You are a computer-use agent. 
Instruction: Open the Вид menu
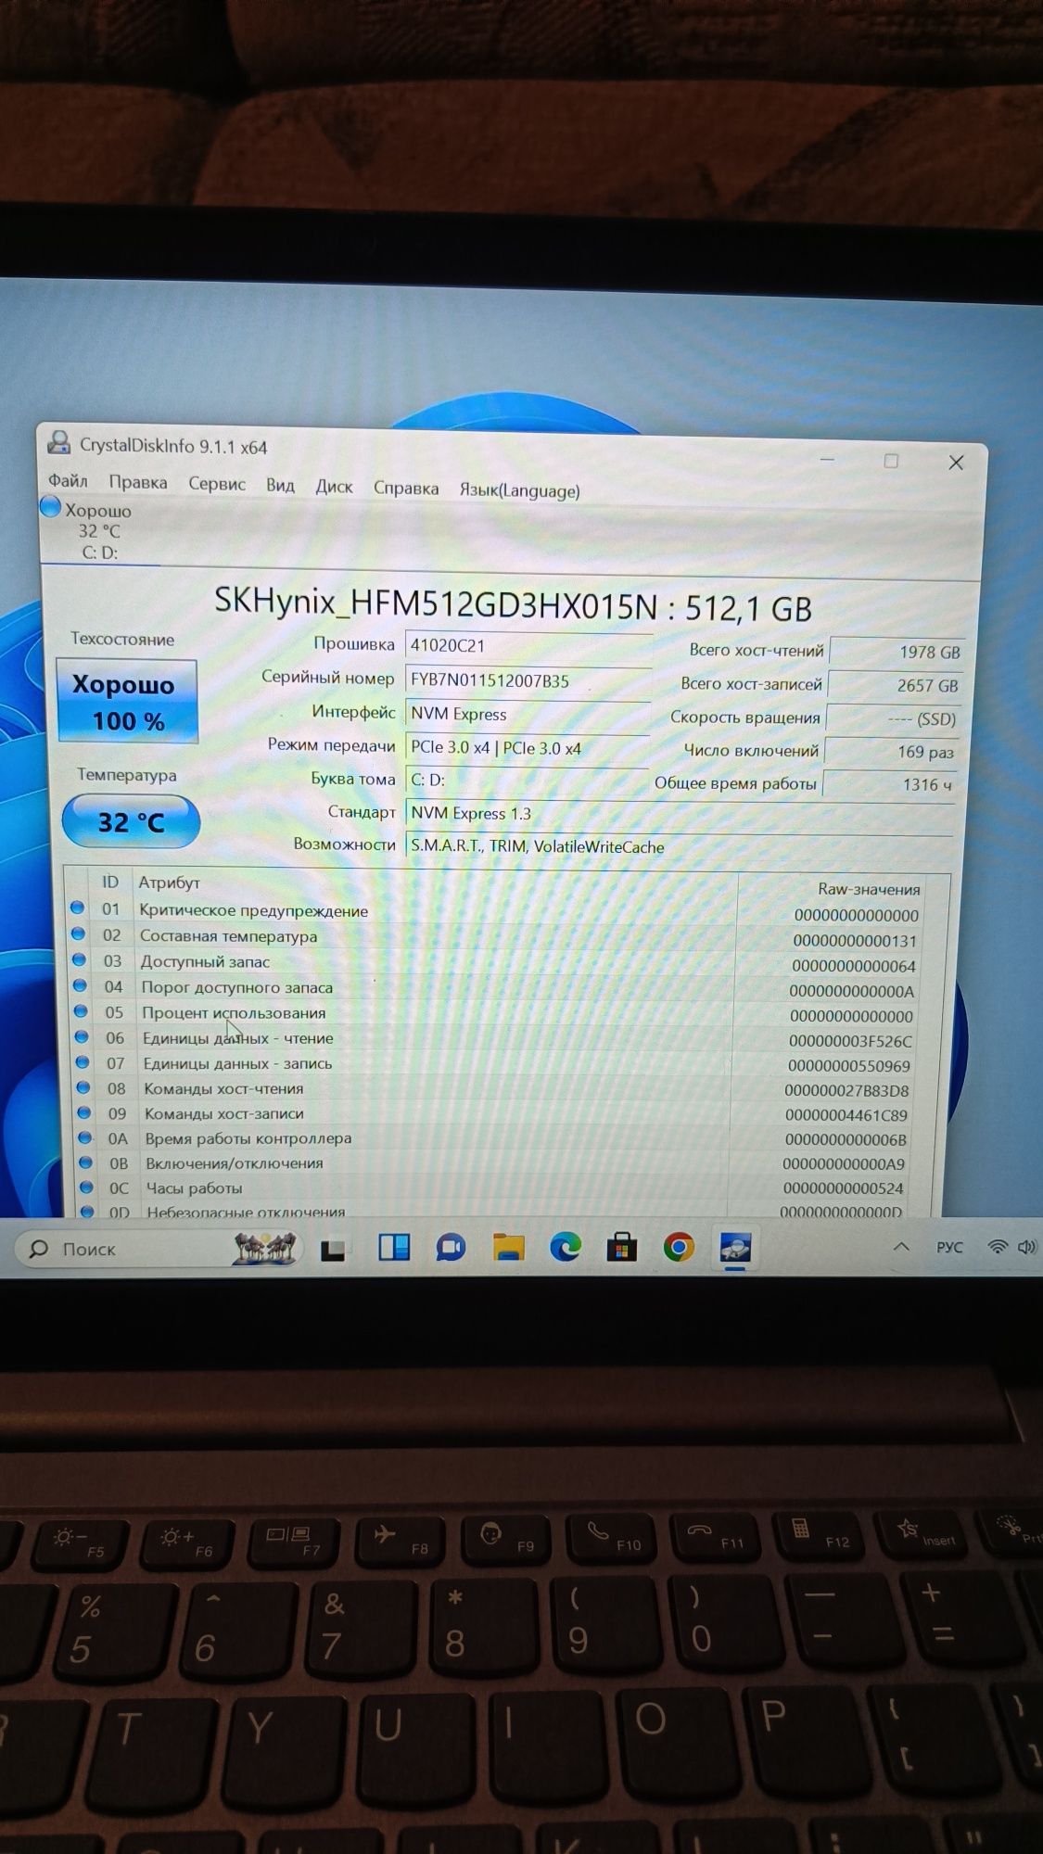[x=280, y=486]
